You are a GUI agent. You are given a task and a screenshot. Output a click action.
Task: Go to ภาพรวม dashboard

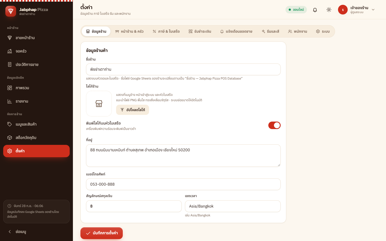coord(36,88)
